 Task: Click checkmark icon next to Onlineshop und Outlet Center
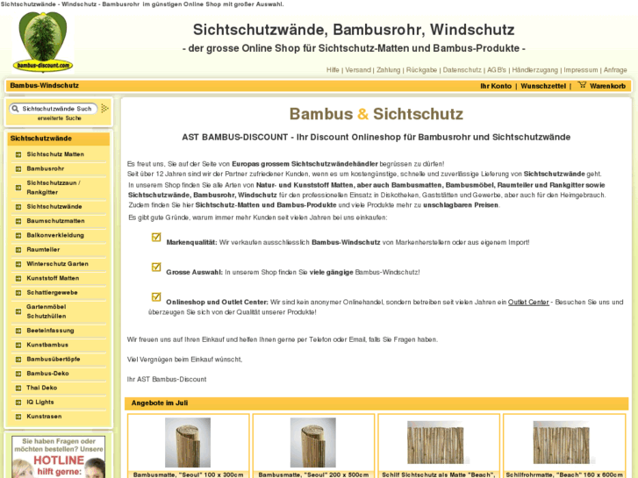156,296
